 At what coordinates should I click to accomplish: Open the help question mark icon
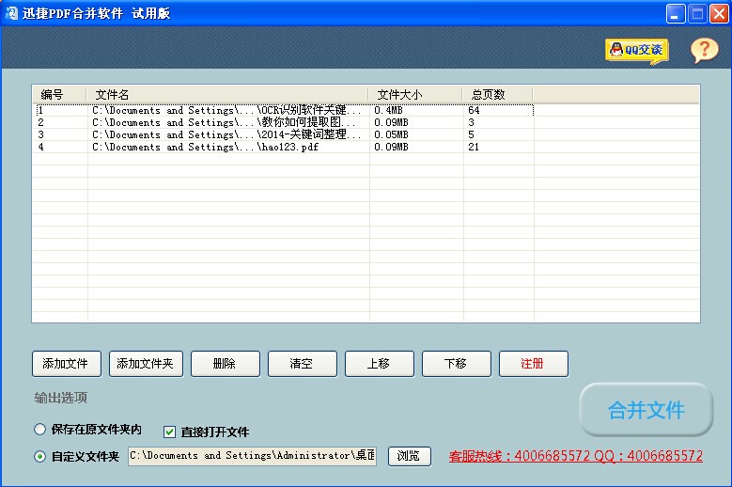pyautogui.click(x=704, y=51)
